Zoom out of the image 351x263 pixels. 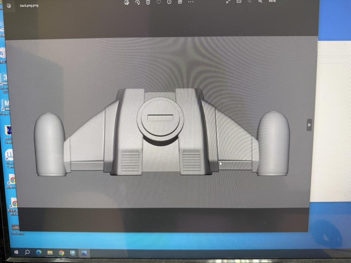coord(249,1)
